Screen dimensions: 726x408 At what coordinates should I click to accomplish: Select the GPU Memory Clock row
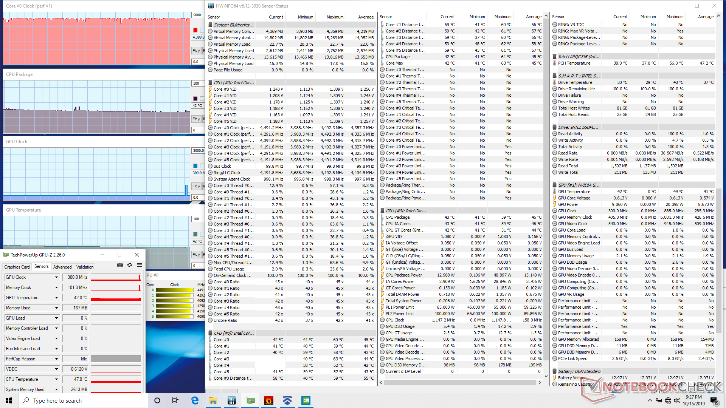click(x=633, y=217)
